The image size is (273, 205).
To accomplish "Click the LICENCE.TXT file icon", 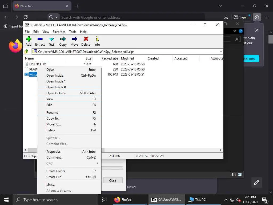I will point(27,64).
